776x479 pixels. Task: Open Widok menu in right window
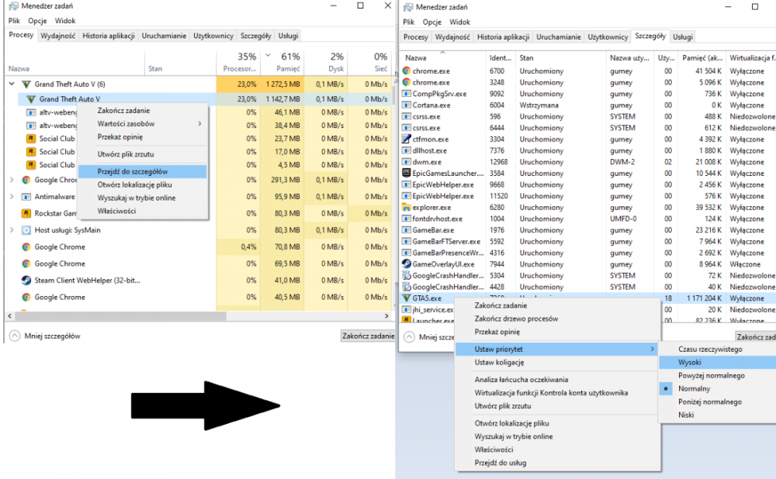coord(459,22)
